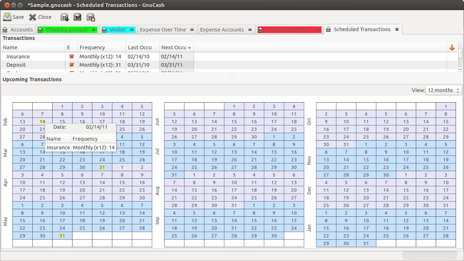This screenshot has height=261, width=464.
Task: Select October 1 in the calendar
Action: 446,106
